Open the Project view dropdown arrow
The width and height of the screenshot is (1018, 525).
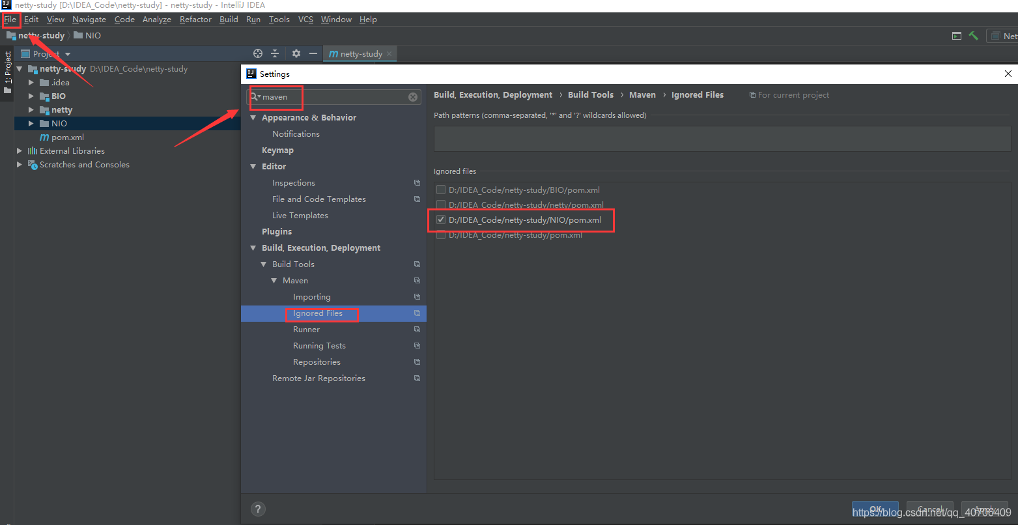[x=68, y=54]
